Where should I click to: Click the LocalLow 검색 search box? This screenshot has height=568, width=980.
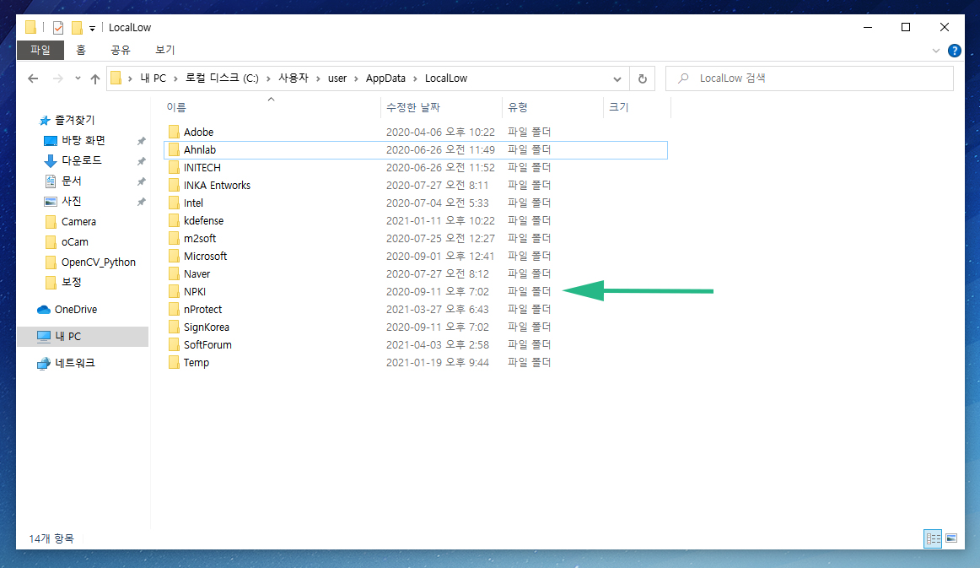coord(810,78)
